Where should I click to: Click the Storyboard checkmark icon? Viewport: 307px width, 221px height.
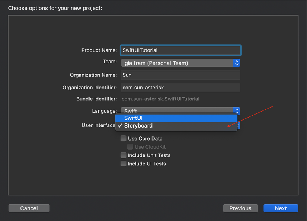coord(119,126)
